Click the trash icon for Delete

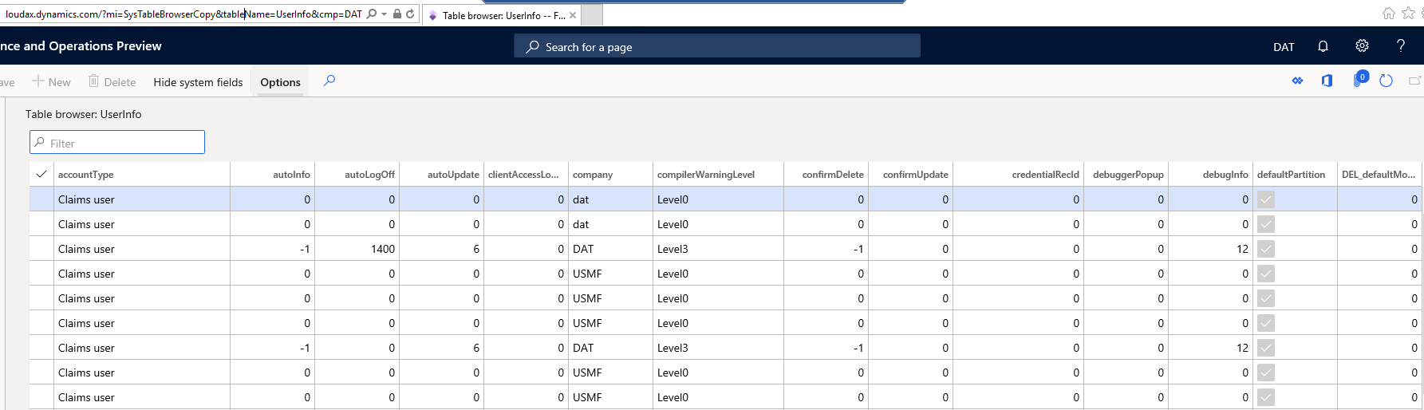click(93, 81)
